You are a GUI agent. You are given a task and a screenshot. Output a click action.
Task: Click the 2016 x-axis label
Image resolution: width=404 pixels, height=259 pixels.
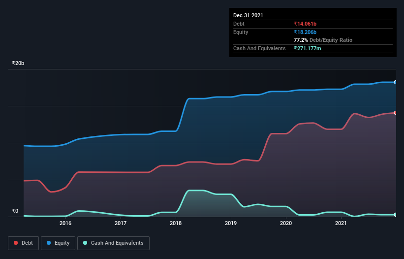pyautogui.click(x=65, y=223)
